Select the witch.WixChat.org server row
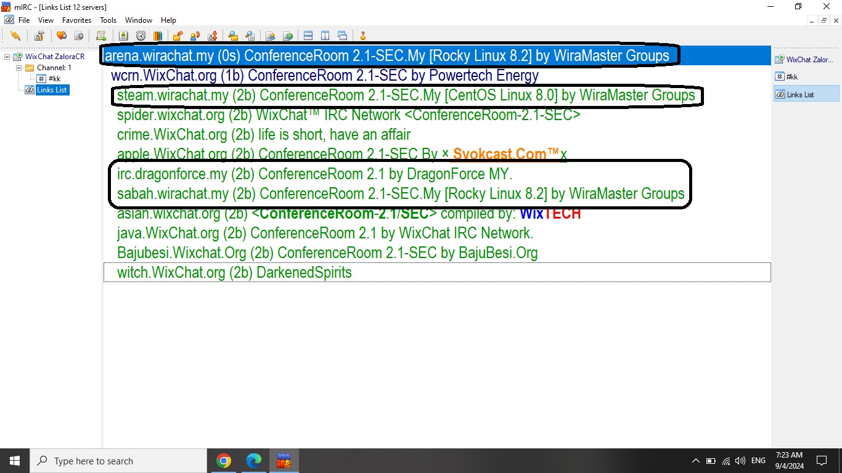 [437, 273]
